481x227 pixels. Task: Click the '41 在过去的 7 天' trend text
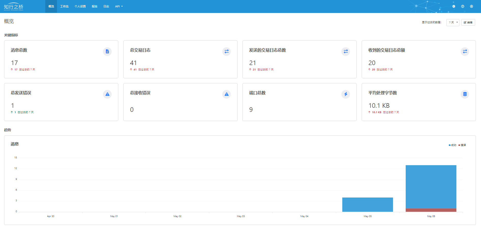point(142,70)
